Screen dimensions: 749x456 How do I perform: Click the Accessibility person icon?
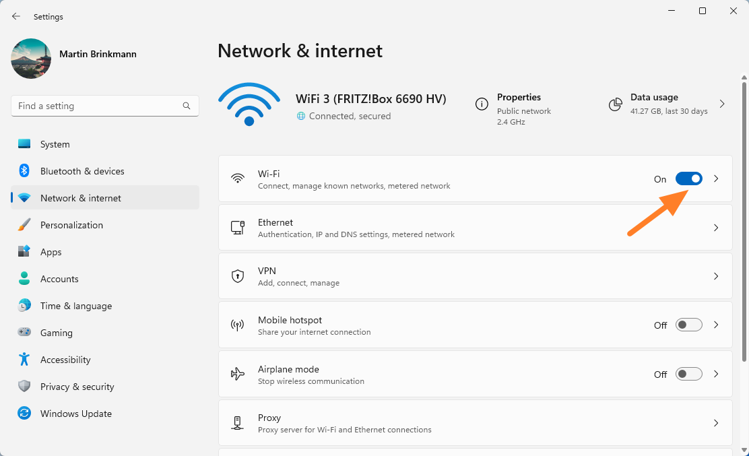pos(24,360)
